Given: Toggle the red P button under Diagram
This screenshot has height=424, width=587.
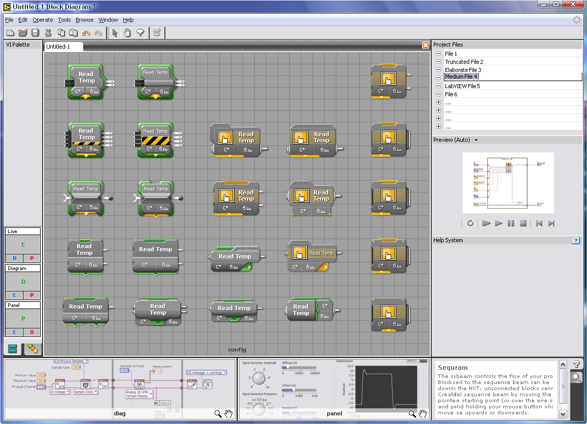Looking at the screenshot, I should click(31, 295).
